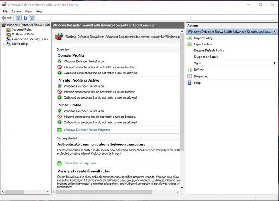Open the File menu
279x201 pixels.
point(5,11)
